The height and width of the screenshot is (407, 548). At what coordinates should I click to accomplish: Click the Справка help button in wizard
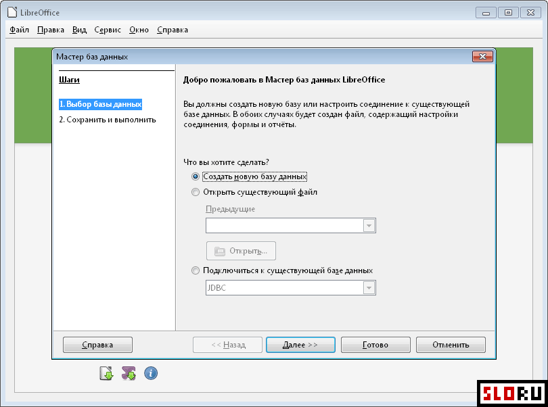coord(97,345)
